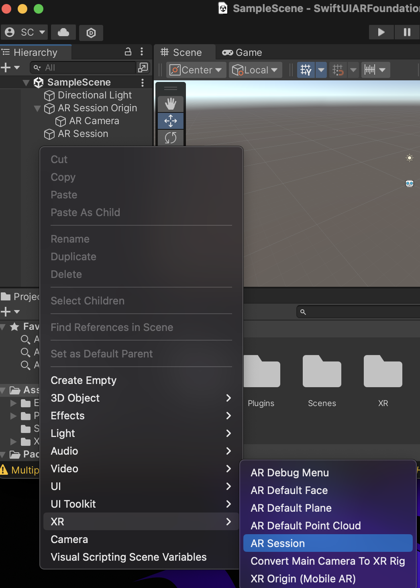Select AR Session Origin object

pyautogui.click(x=97, y=108)
